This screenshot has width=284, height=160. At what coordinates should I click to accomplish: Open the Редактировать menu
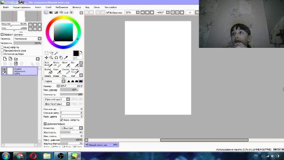coord(22,8)
